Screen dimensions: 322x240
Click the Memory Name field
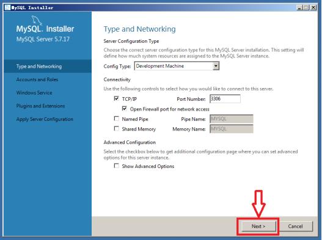click(232, 129)
